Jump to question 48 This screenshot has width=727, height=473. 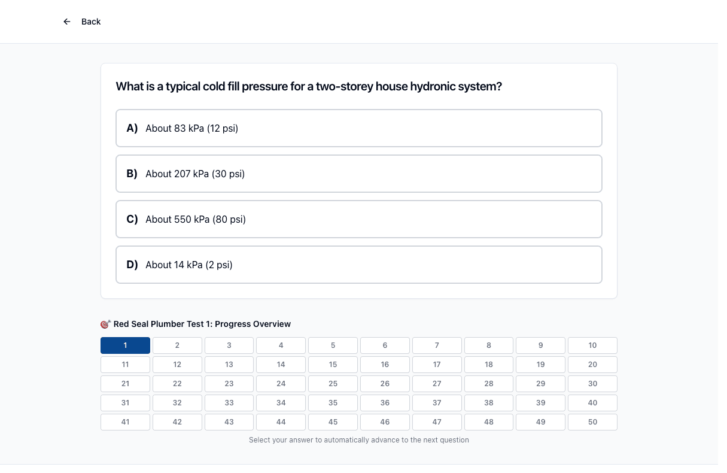489,422
